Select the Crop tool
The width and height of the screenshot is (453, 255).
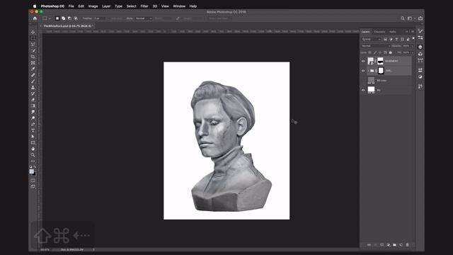(33, 57)
